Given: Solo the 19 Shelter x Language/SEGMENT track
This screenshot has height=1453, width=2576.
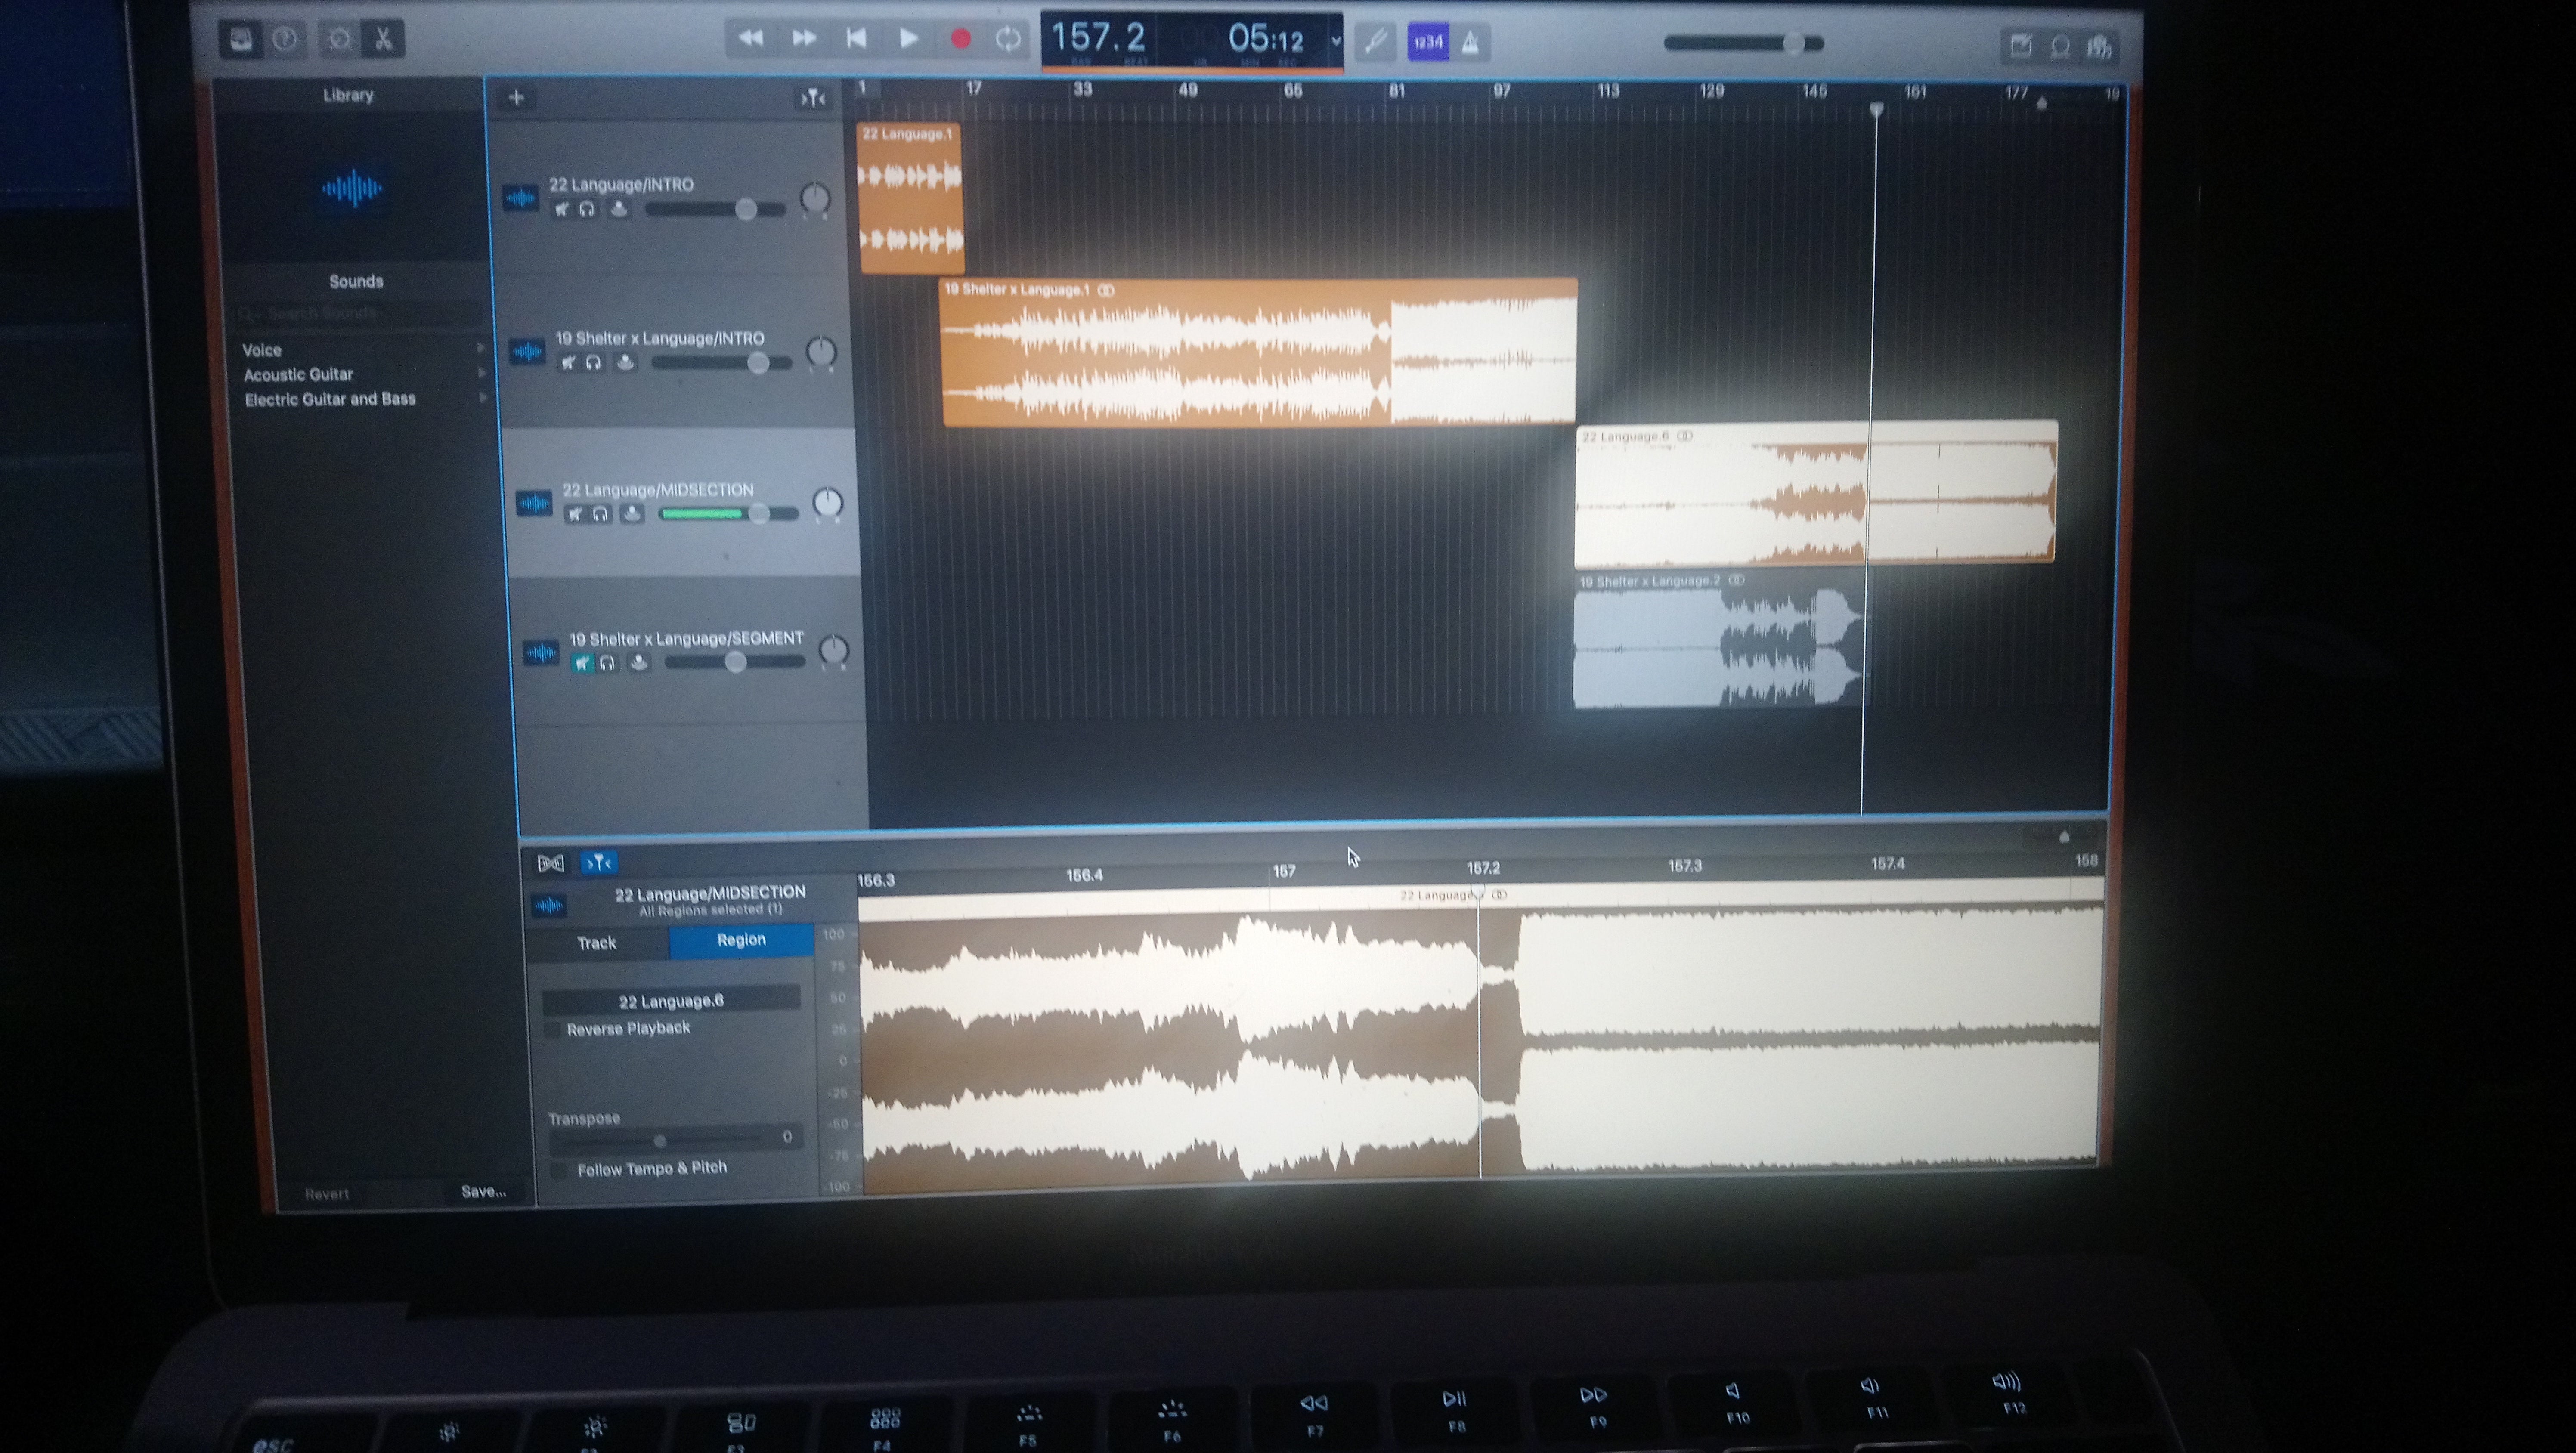Looking at the screenshot, I should click(607, 663).
